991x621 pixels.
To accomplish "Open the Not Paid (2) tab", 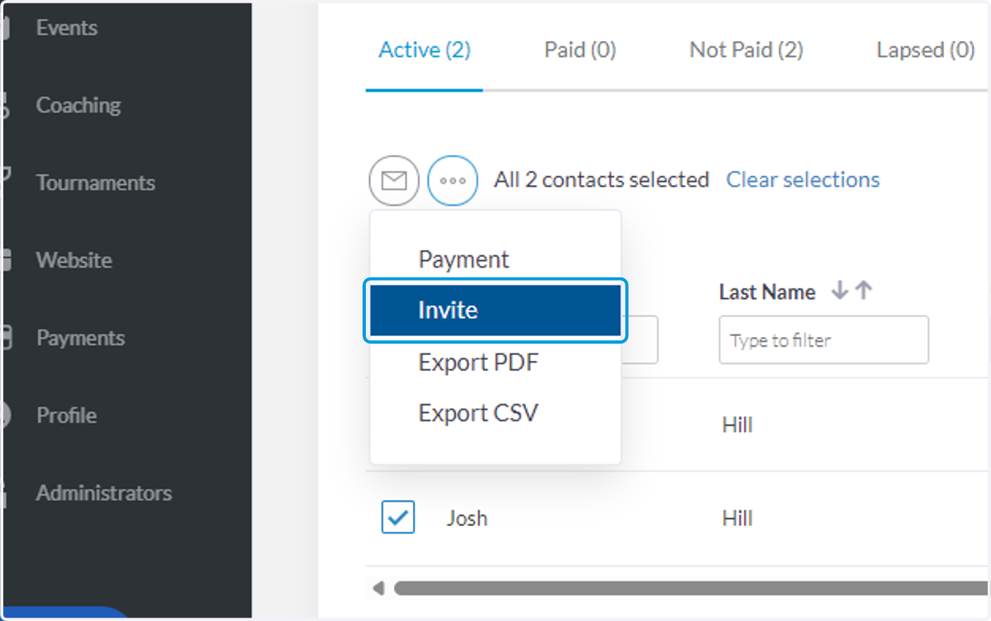I will point(747,50).
